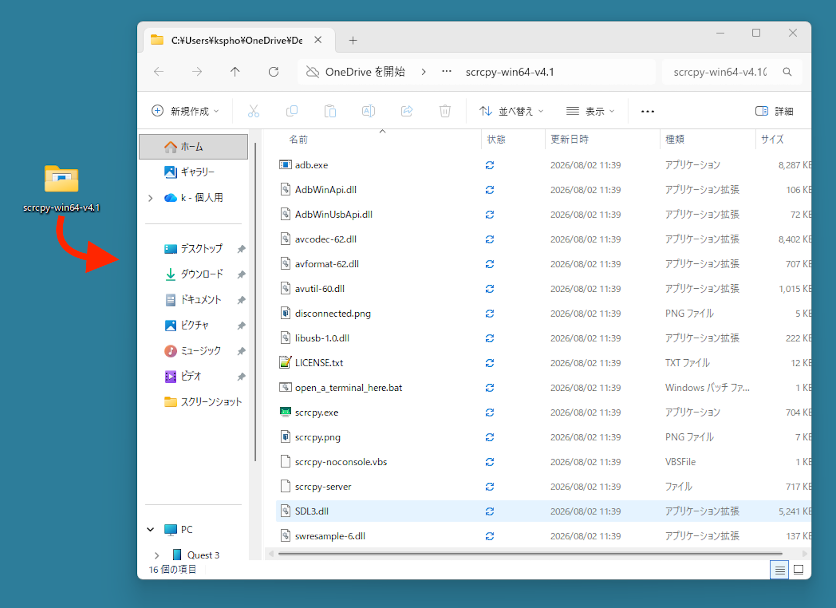Viewport: 836px width, 608px height.
Task: Sort by 種類 column header
Action: click(x=675, y=139)
